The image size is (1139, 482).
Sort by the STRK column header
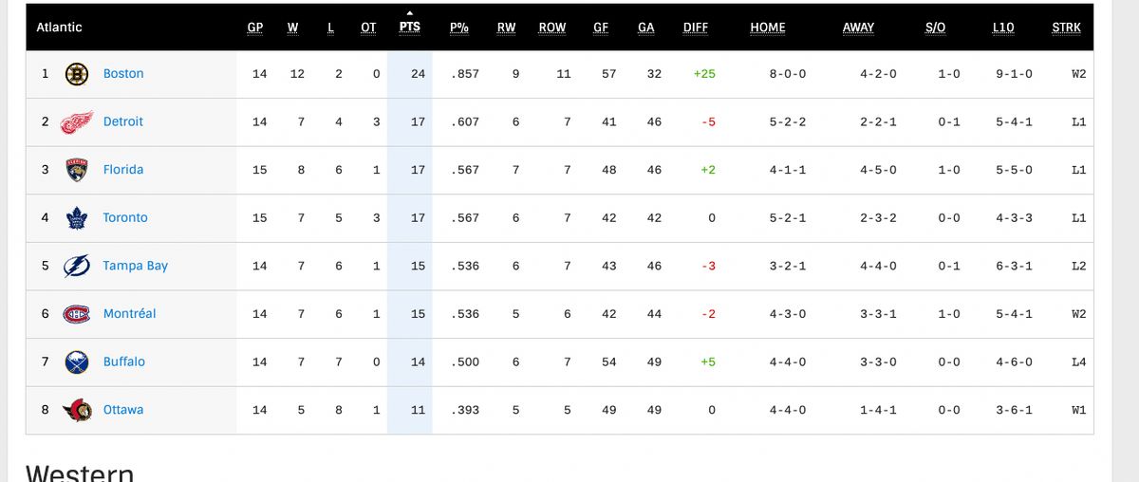[1066, 28]
